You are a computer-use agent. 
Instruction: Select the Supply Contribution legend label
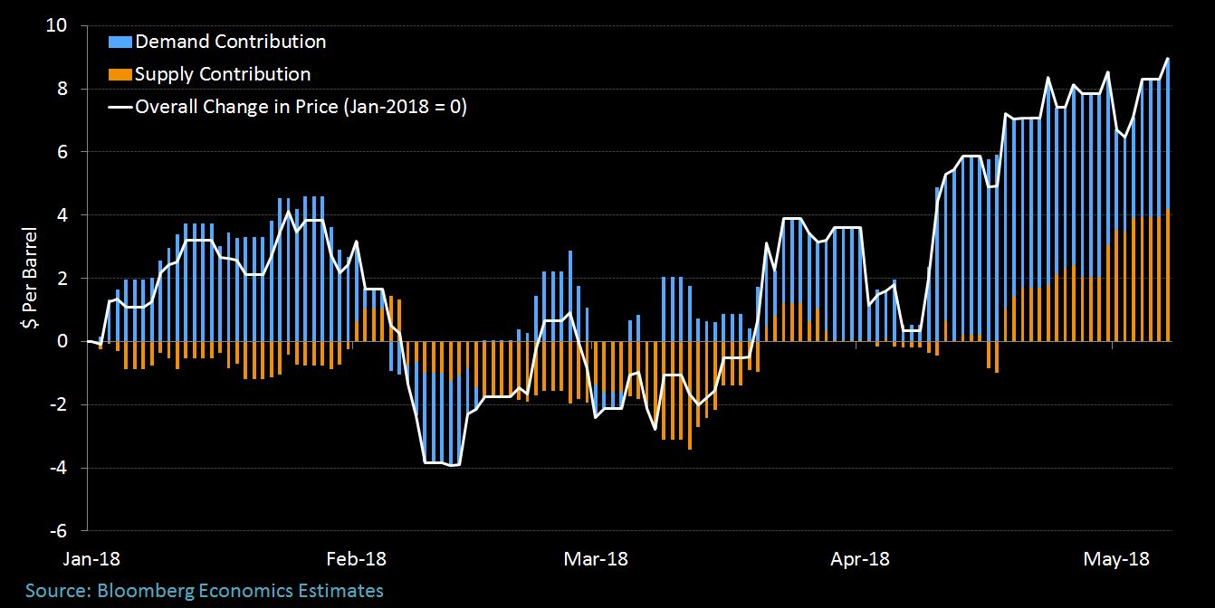(x=223, y=74)
